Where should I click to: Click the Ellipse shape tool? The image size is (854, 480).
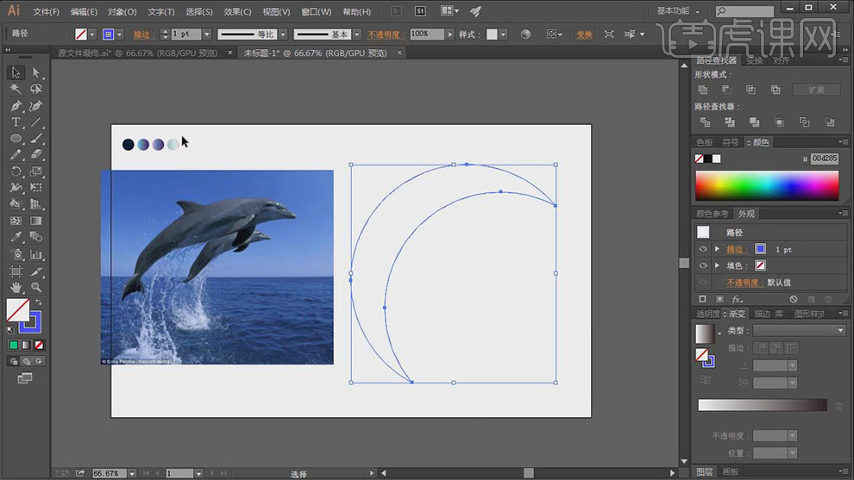pos(16,139)
